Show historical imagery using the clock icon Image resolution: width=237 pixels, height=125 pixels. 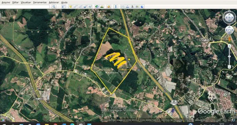point(97,7)
